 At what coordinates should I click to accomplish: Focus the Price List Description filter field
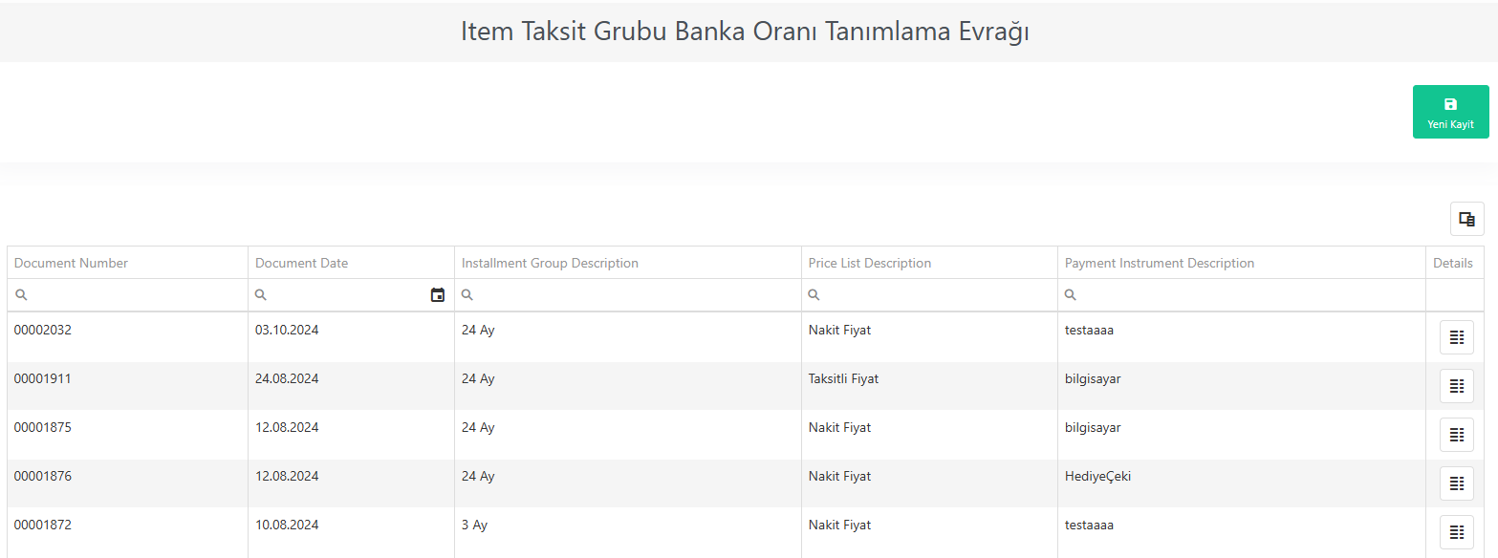pyautogui.click(x=930, y=295)
